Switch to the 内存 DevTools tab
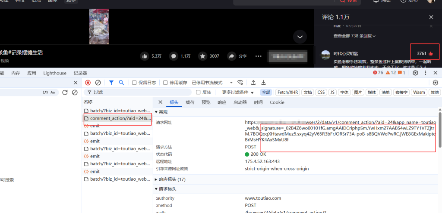Image resolution: width=442 pixels, height=213 pixels. point(16,73)
